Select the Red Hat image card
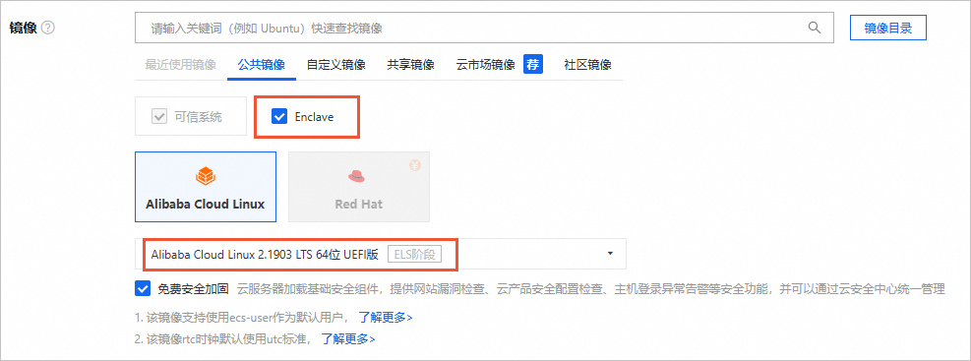 pyautogui.click(x=358, y=187)
